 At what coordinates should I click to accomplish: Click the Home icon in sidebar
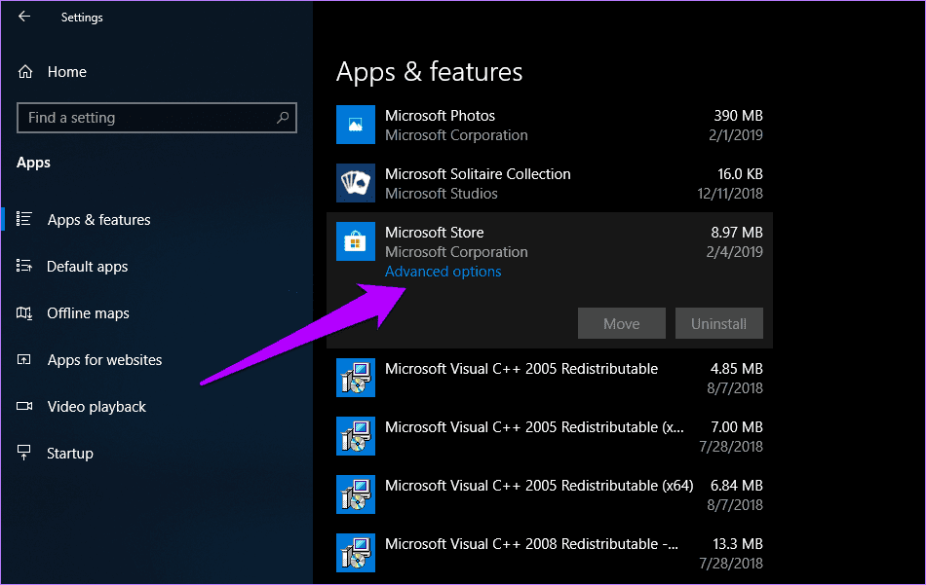pyautogui.click(x=24, y=72)
